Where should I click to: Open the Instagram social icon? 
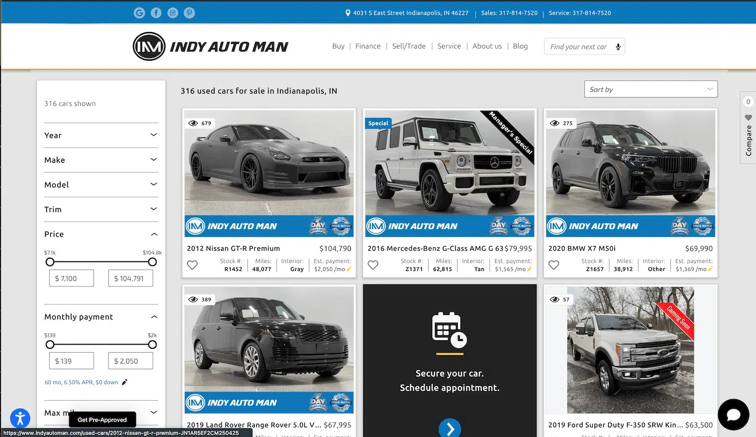(172, 13)
